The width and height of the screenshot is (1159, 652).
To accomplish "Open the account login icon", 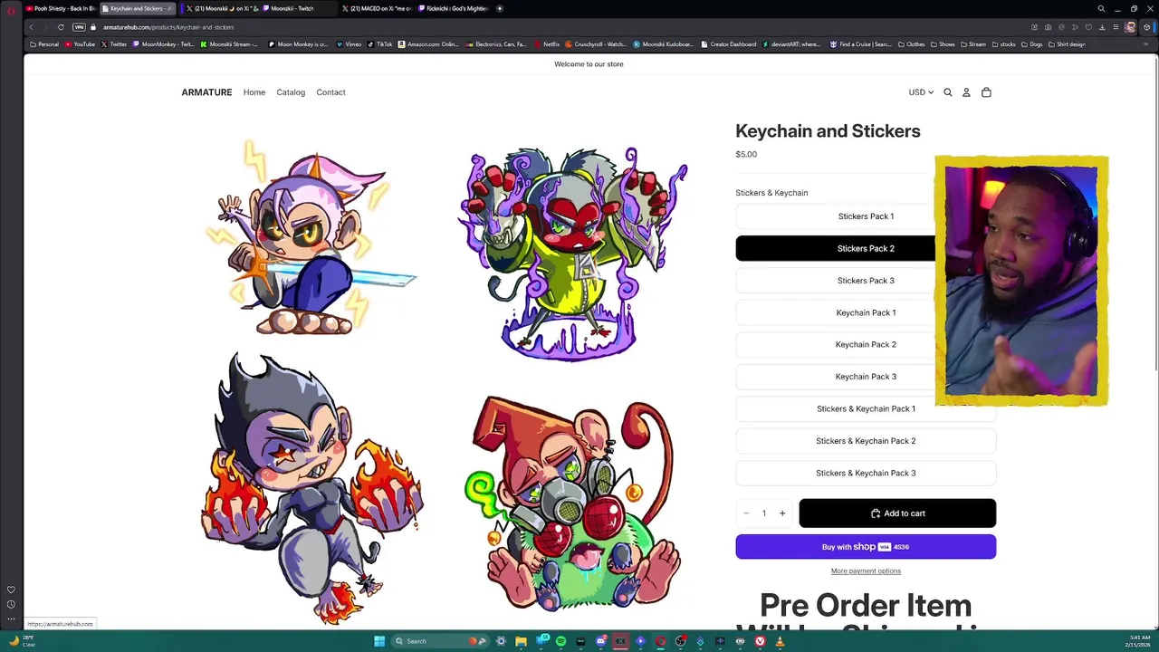I will pos(966,92).
